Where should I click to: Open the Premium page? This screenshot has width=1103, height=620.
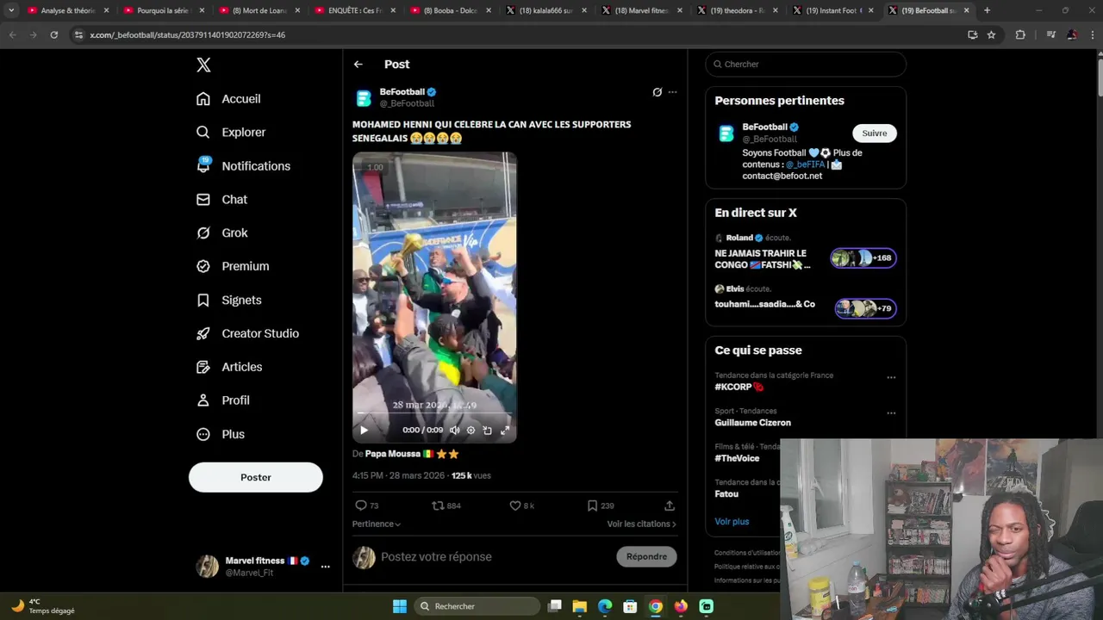point(233,267)
